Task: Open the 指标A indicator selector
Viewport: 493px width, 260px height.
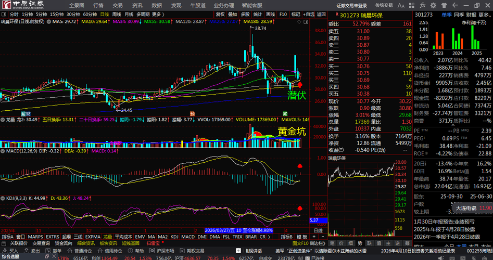Action: tap(8, 237)
